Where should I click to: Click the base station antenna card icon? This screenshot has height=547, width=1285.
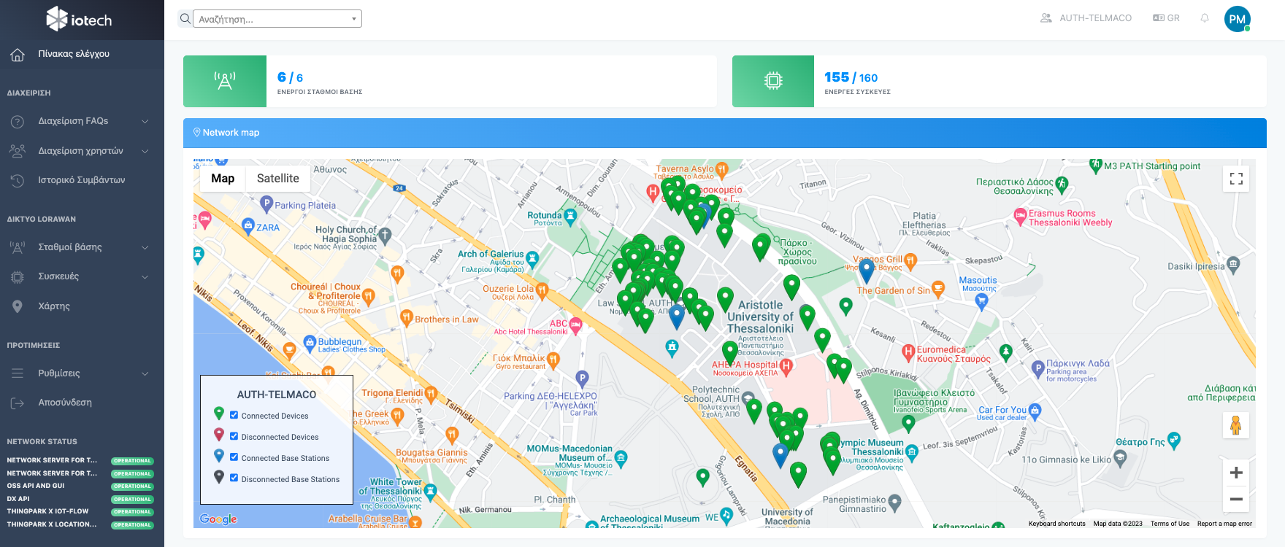pyautogui.click(x=225, y=81)
